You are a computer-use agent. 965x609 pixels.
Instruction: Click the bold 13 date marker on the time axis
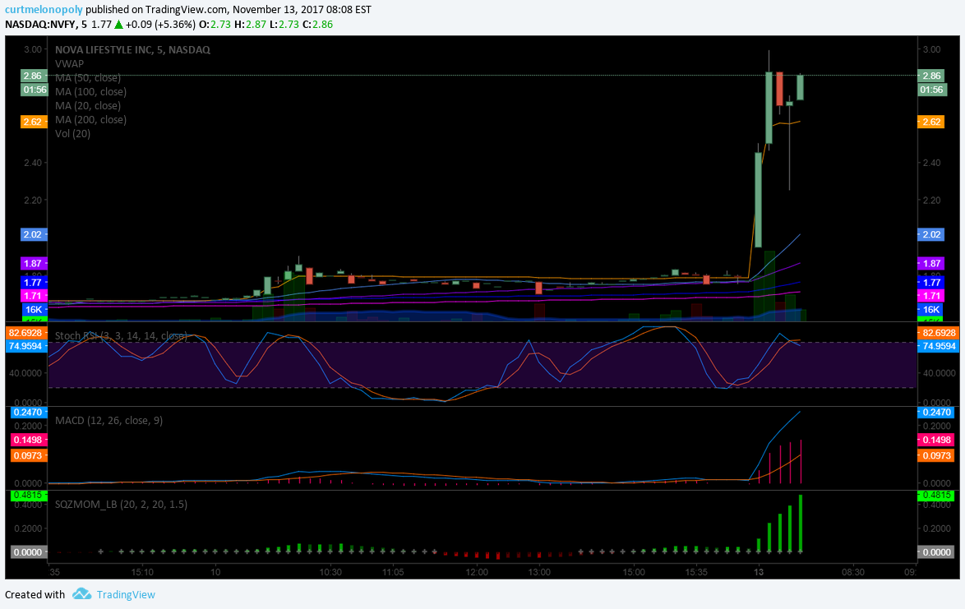point(759,571)
